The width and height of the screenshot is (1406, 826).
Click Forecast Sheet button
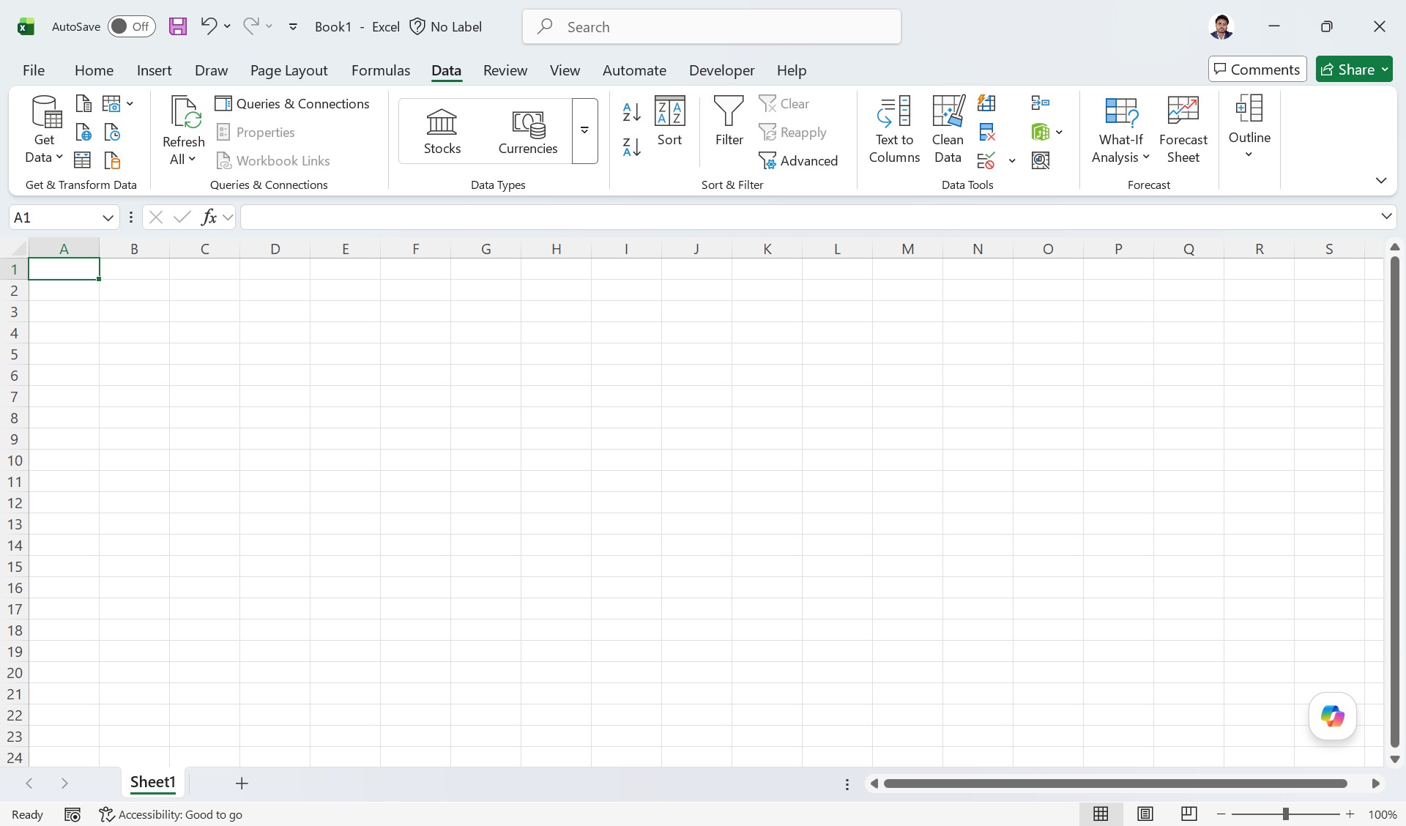click(1183, 130)
